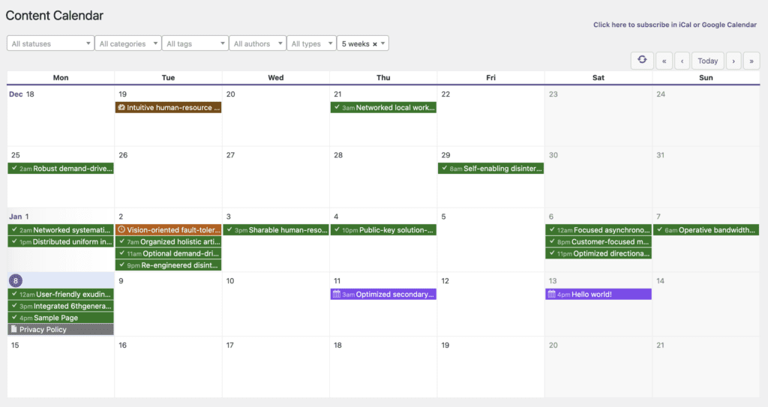Open the 2am 'Networked systemati...' post
The image size is (768, 407).
(x=61, y=229)
